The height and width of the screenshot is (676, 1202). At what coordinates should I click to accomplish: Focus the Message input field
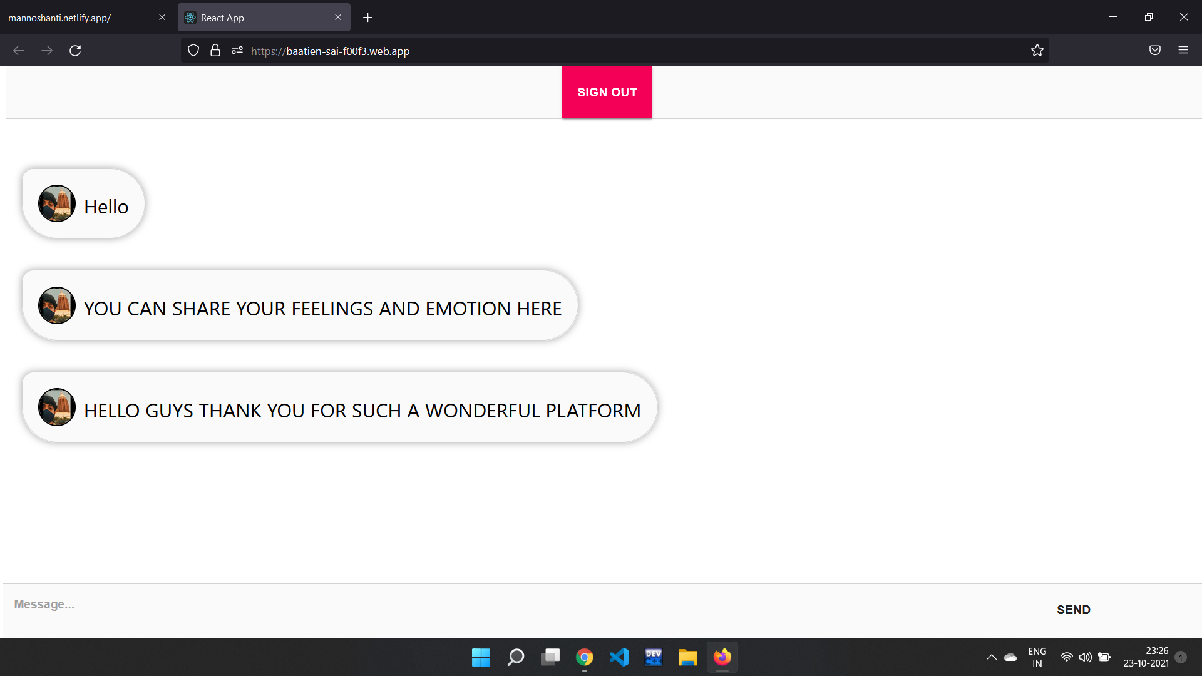tap(474, 605)
